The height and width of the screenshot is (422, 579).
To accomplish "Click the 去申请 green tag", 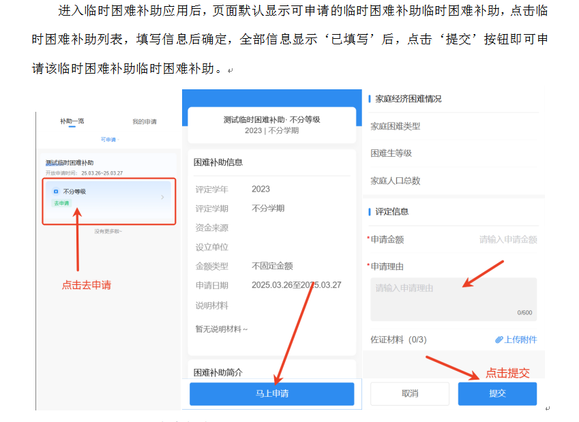I will pos(61,202).
